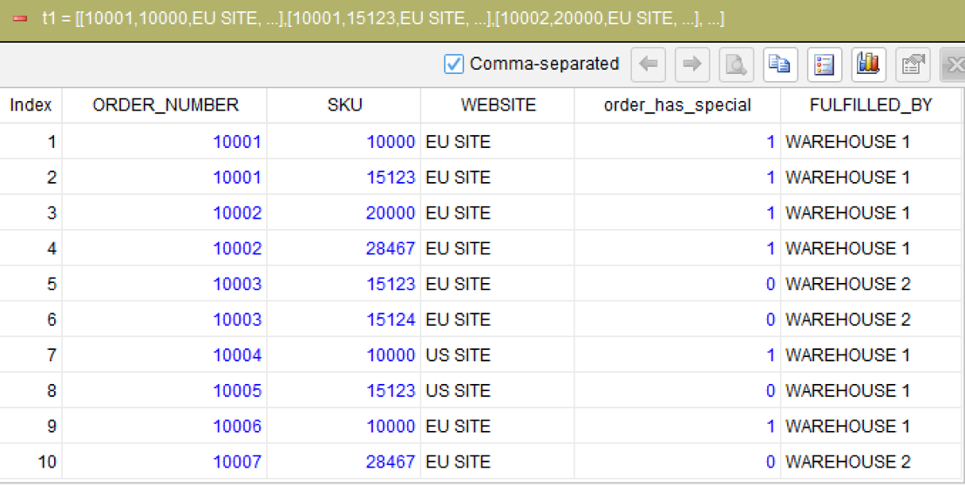
Task: Toggle the Comma-separated checkbox
Action: [453, 64]
